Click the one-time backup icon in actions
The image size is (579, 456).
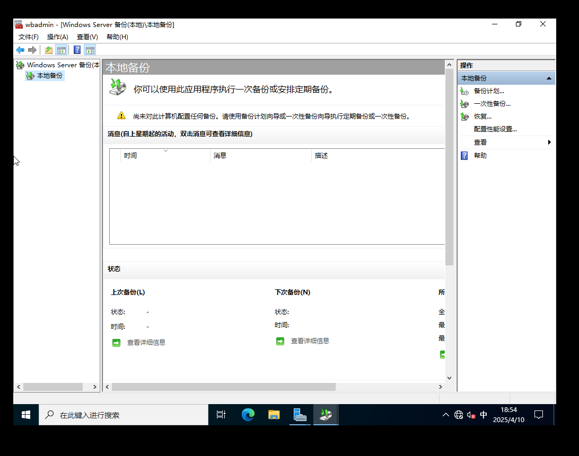pyautogui.click(x=464, y=104)
